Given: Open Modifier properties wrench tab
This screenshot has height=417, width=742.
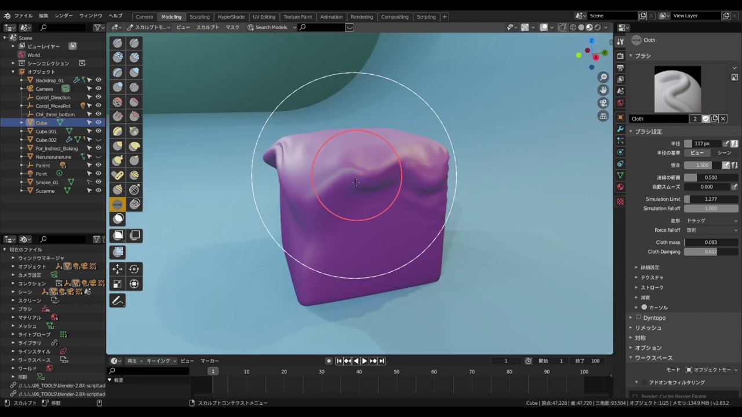Looking at the screenshot, I should [620, 129].
